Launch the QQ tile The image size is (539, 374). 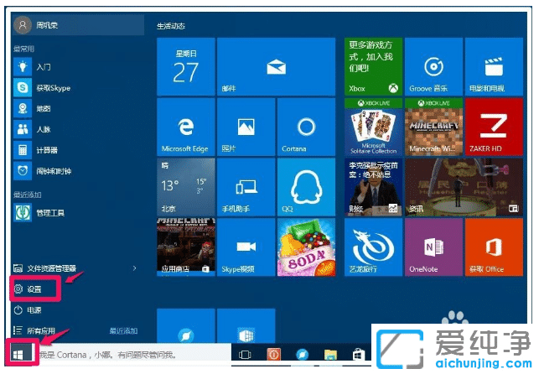pos(306,187)
